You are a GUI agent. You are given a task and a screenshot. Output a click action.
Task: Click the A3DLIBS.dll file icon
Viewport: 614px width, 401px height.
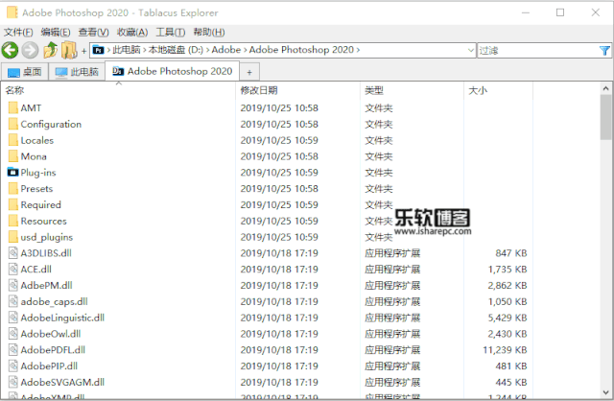pyautogui.click(x=13, y=253)
